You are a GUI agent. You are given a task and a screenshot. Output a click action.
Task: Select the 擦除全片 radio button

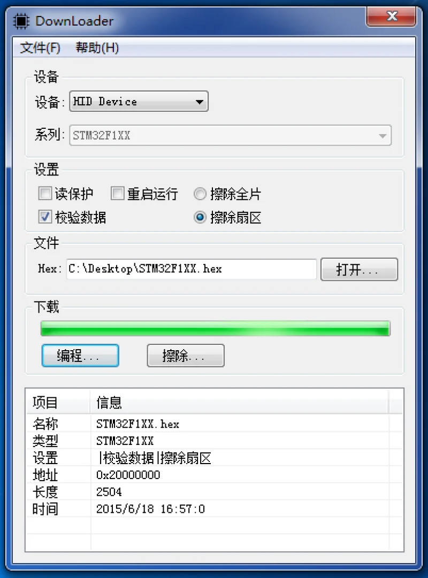tap(200, 194)
